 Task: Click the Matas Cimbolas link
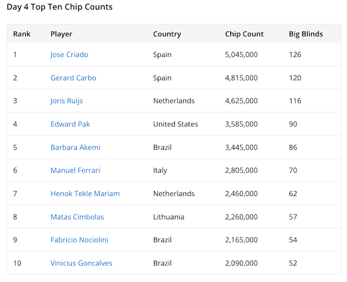point(77,217)
